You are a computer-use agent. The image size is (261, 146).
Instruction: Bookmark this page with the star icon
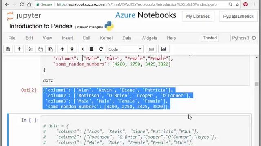[x=237, y=4]
